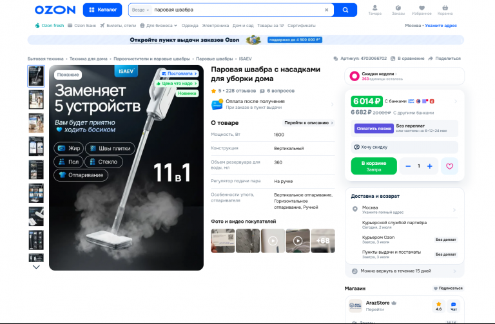Click Перейти к описанию link
495x324 pixels.
click(x=309, y=123)
